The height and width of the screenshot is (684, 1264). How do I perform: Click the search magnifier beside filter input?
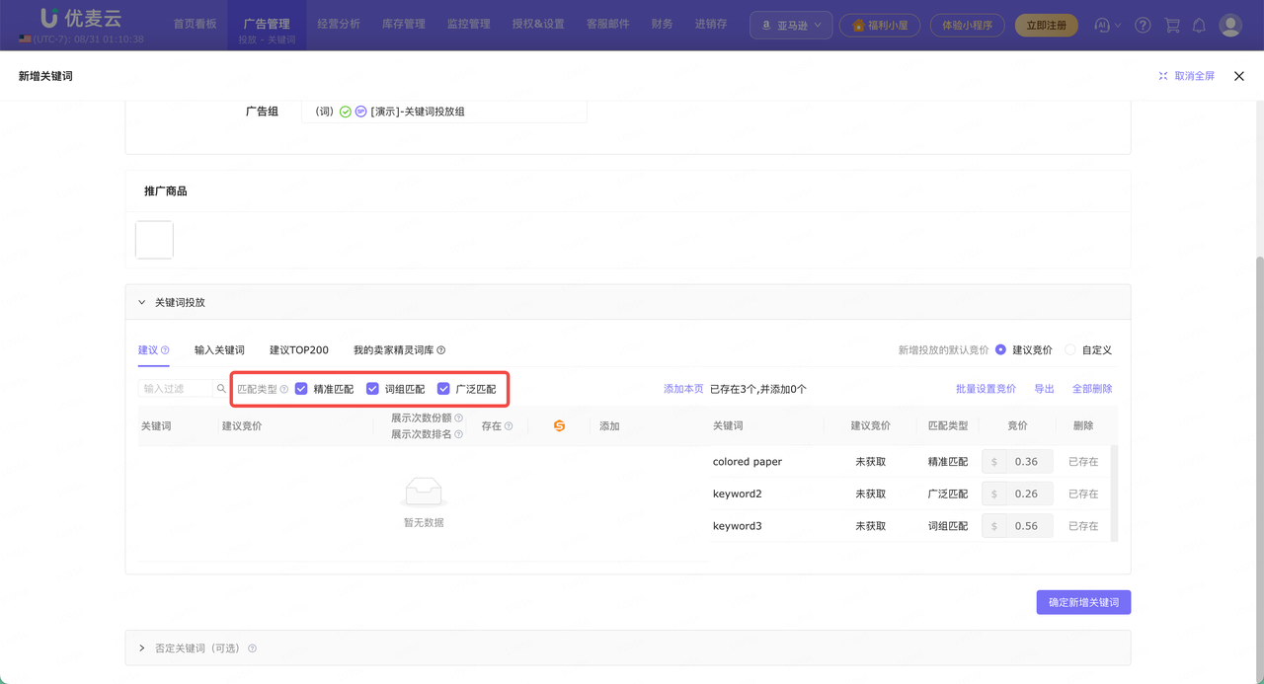[221, 389]
